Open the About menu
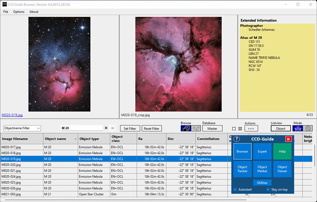 point(34,12)
